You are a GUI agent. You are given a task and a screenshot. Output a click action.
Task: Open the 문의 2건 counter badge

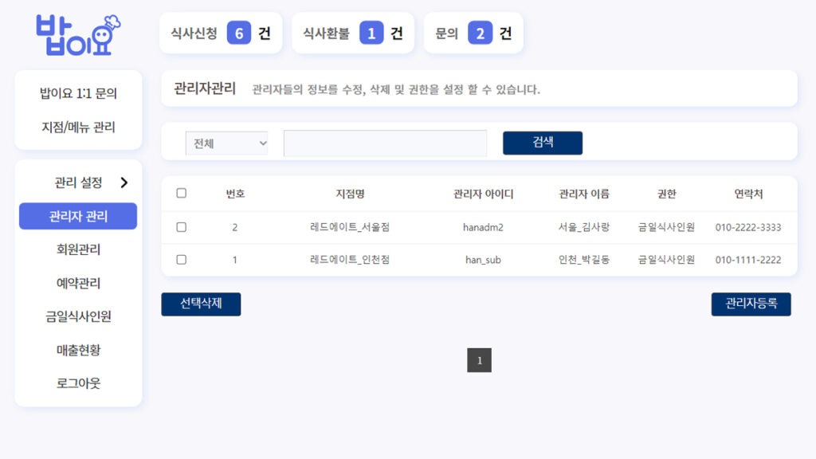tap(473, 33)
